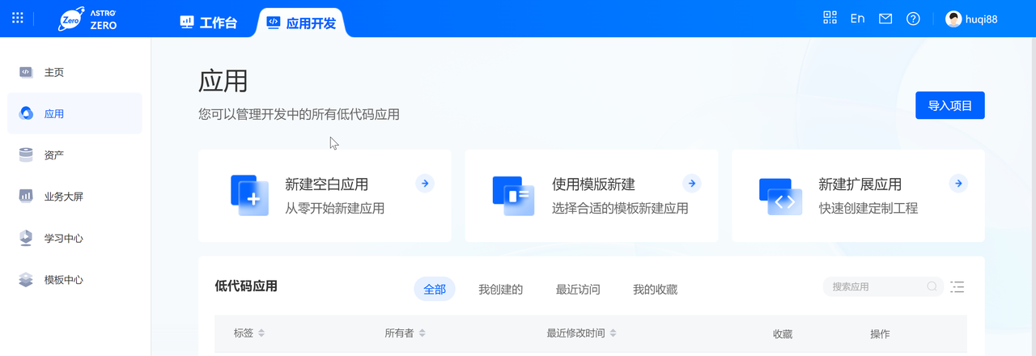Image resolution: width=1036 pixels, height=356 pixels.
Task: Open 模板中心 in the sidebar
Action: [74, 279]
